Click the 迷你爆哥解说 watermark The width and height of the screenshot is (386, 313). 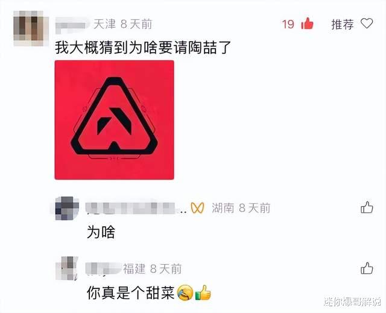point(352,302)
